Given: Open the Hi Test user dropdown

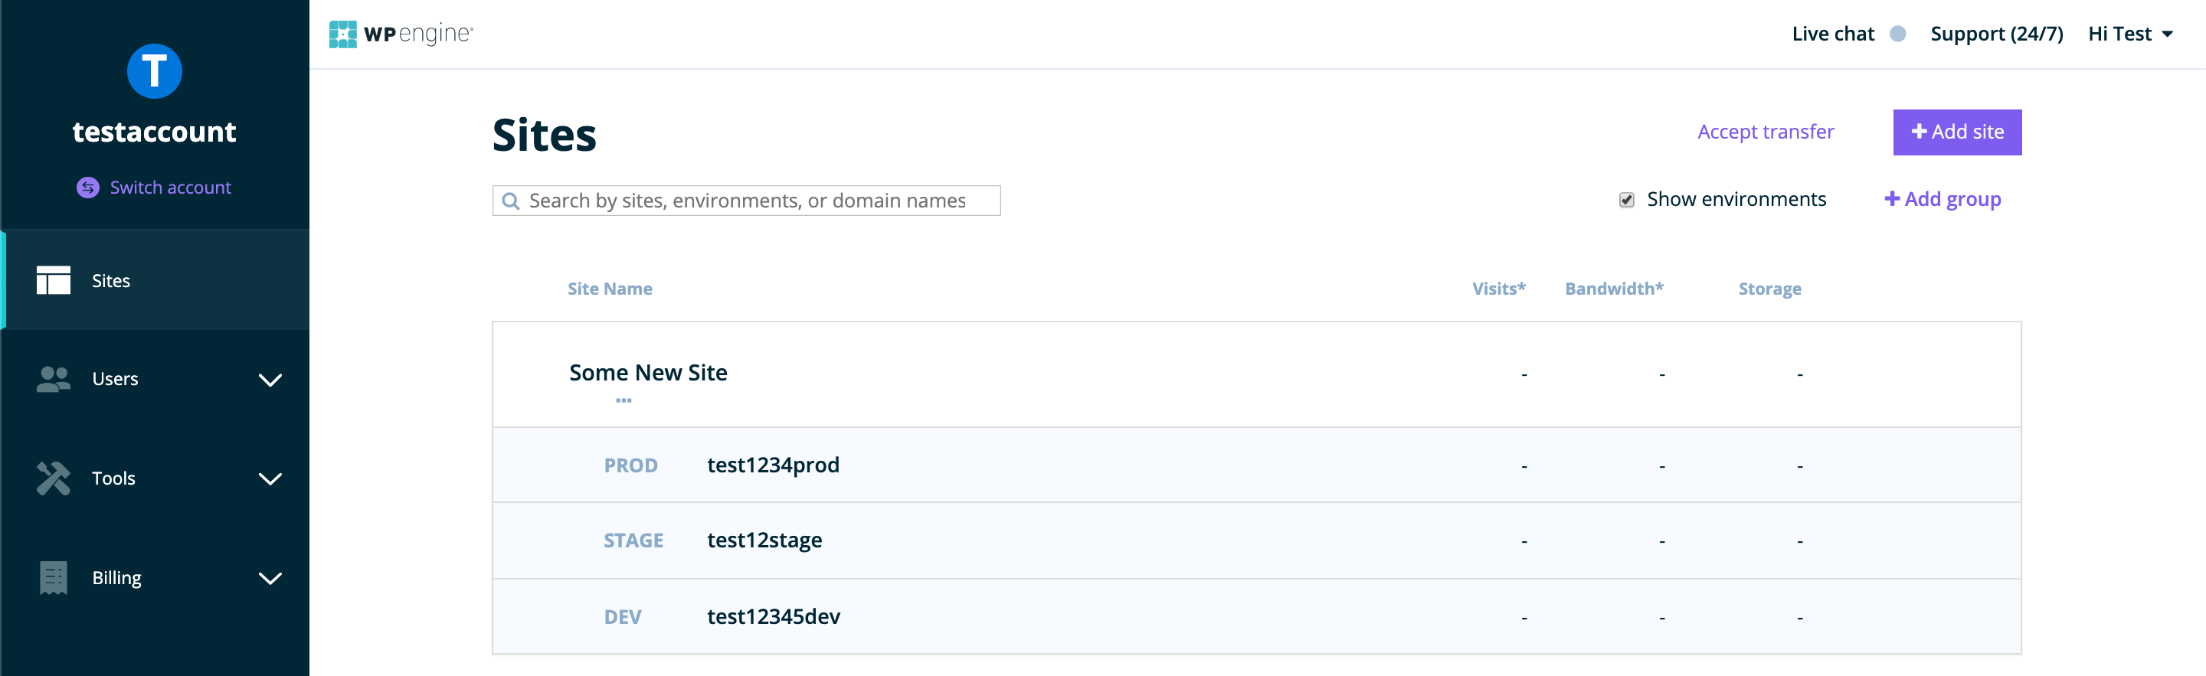Looking at the screenshot, I should (2129, 34).
